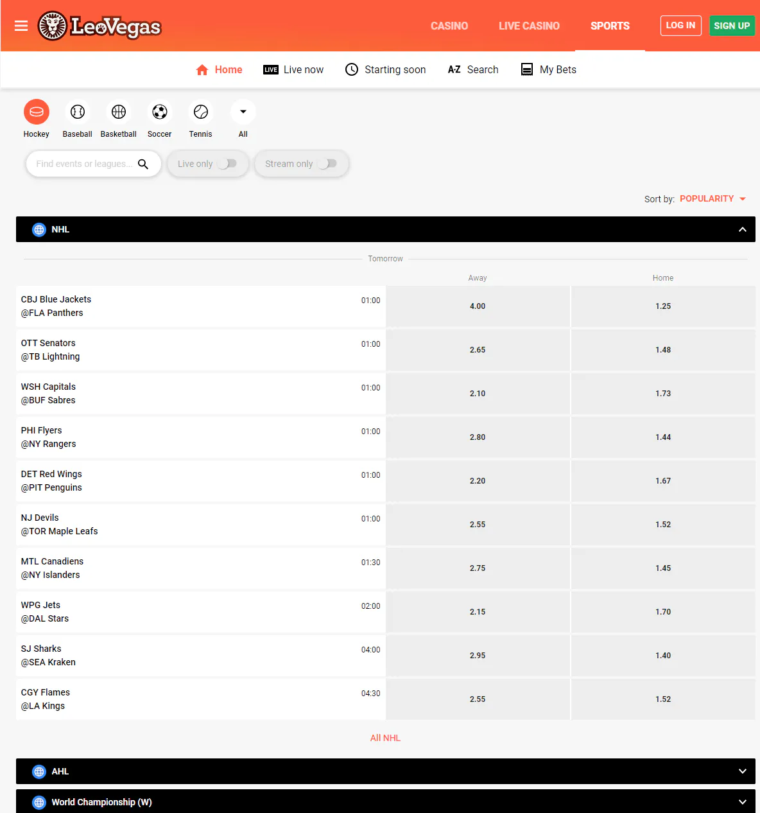Select NJ Devils away odds 2.55
The image size is (760, 813).
[x=478, y=525]
